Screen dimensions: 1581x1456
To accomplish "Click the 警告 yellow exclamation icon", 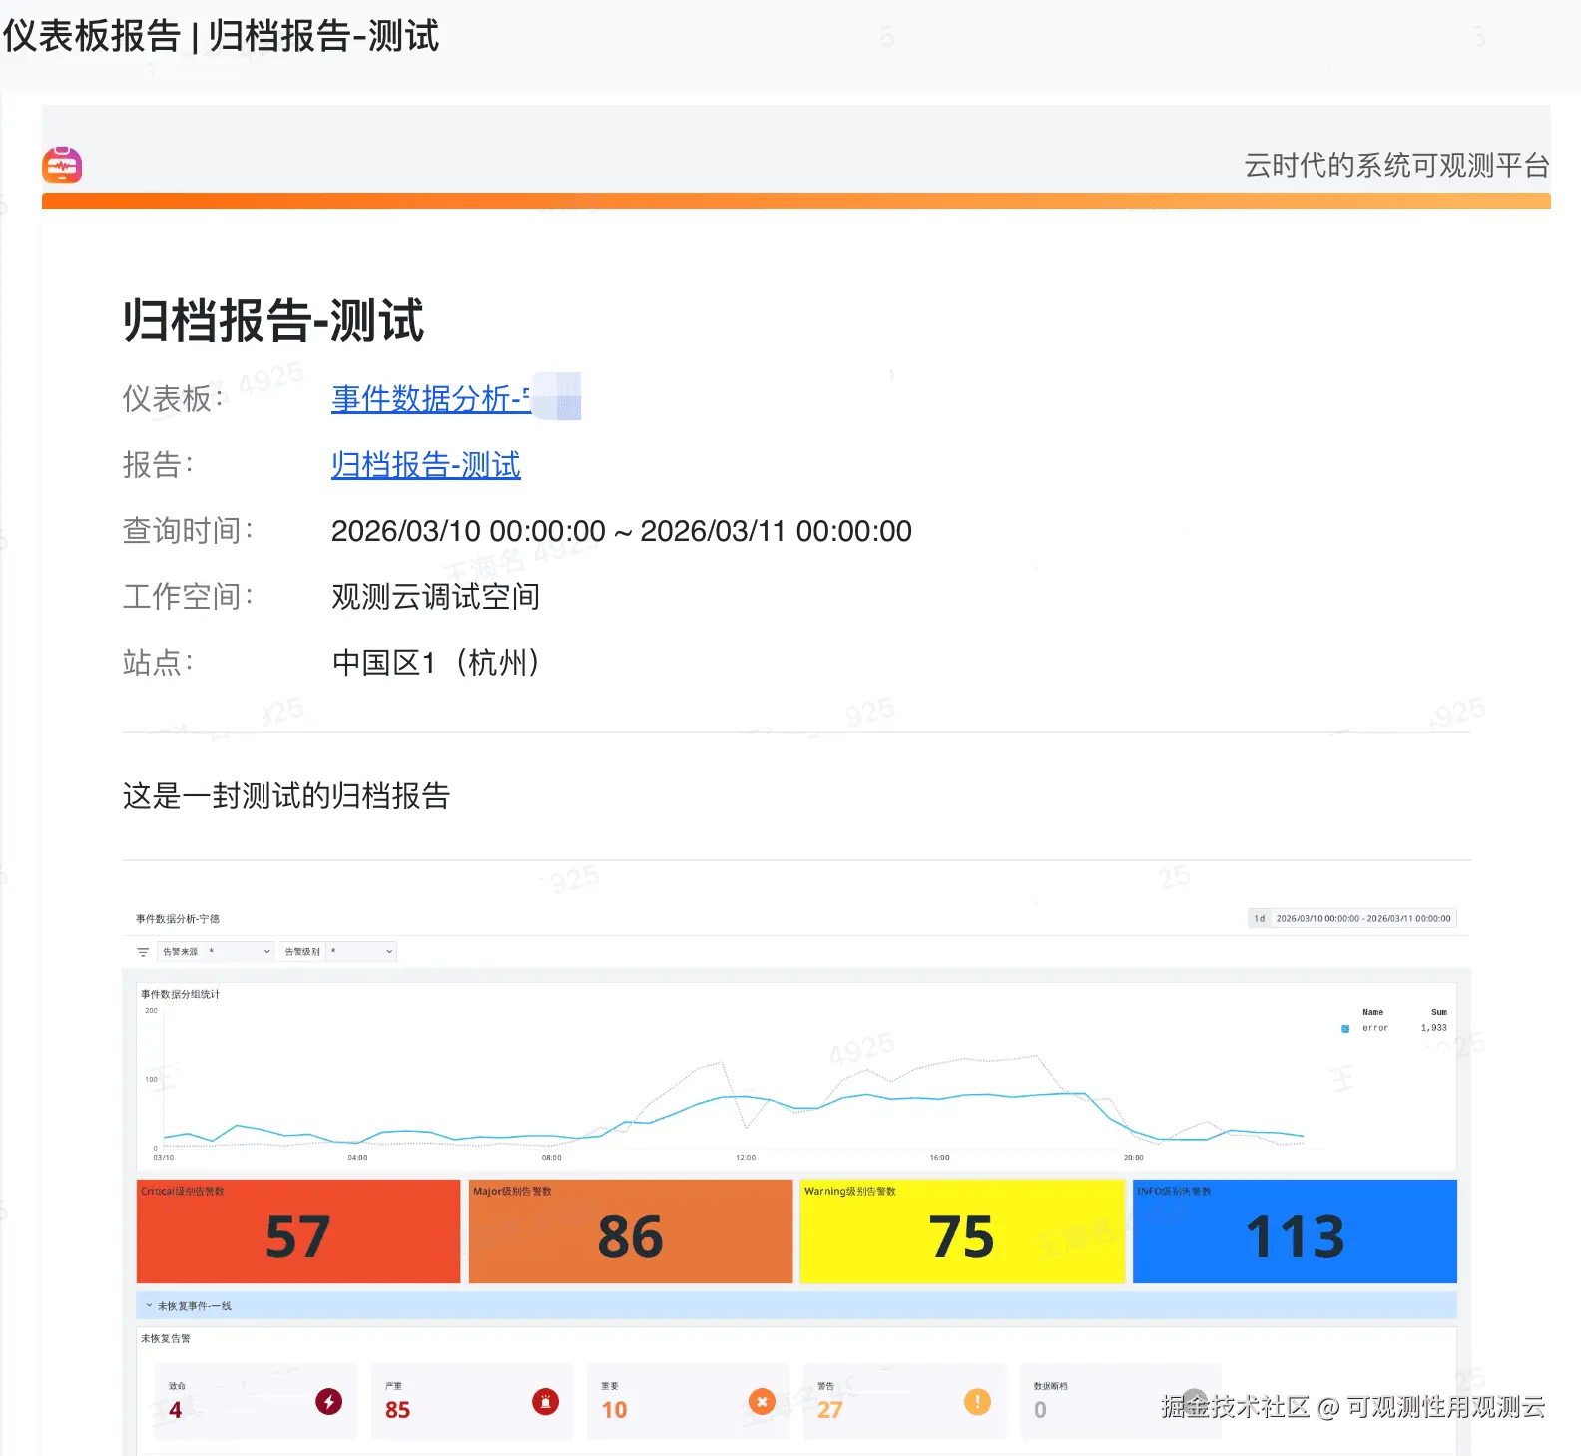I will point(977,1401).
